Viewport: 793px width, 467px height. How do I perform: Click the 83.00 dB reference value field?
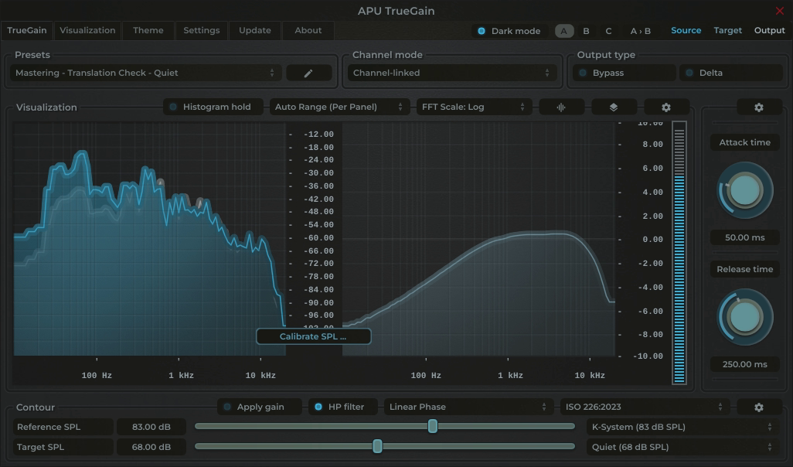pos(151,427)
